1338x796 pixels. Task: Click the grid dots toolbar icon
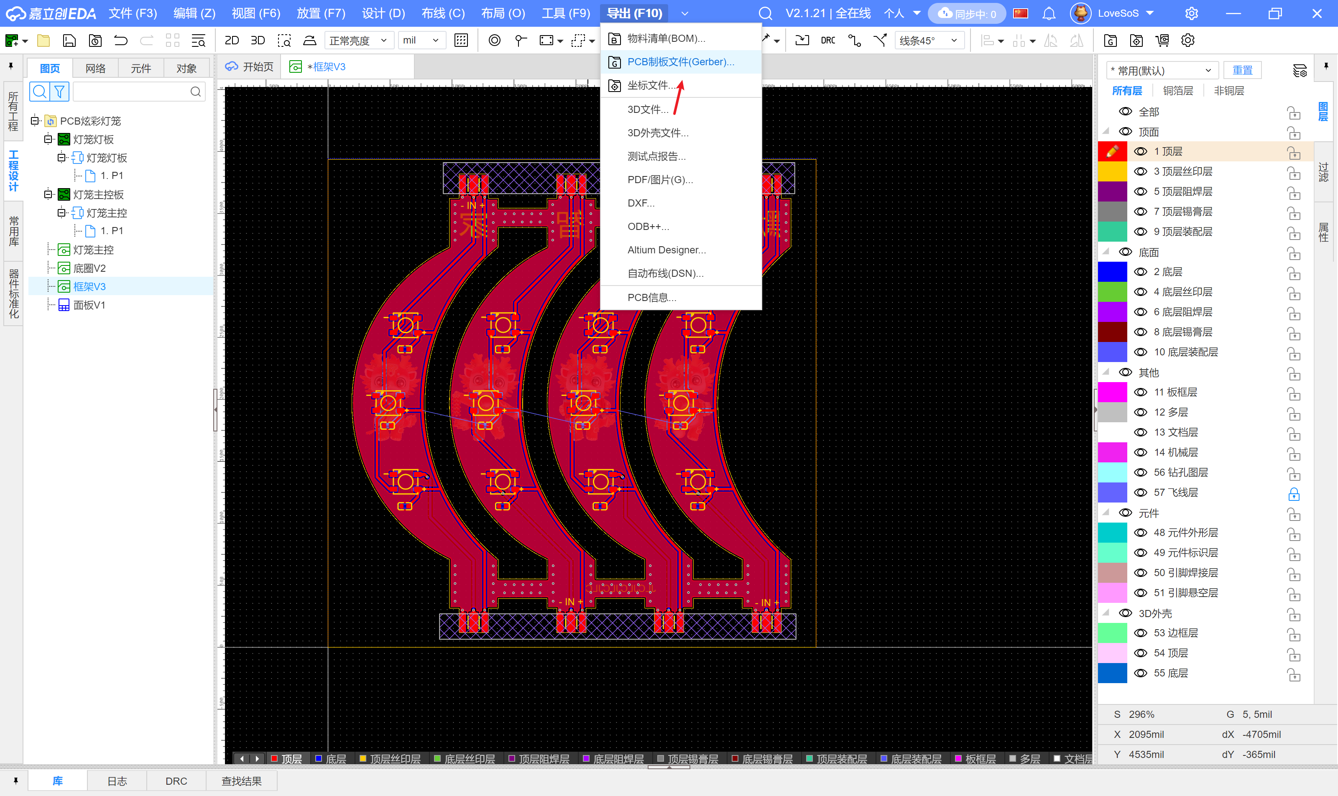(x=461, y=40)
